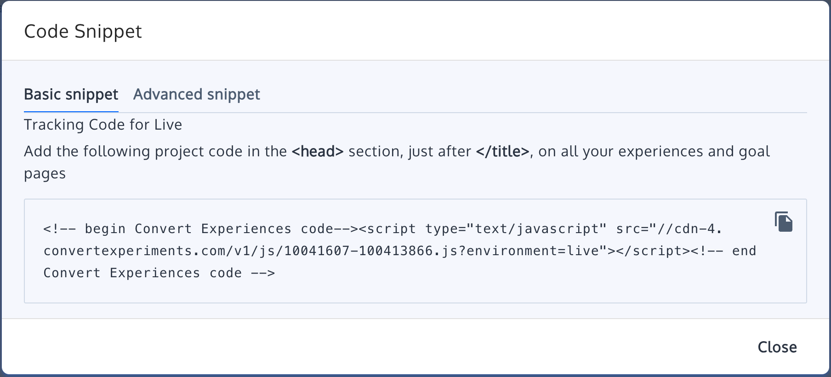This screenshot has width=831, height=377.
Task: Click the underline indicator of Basic snippet
Action: click(x=71, y=110)
